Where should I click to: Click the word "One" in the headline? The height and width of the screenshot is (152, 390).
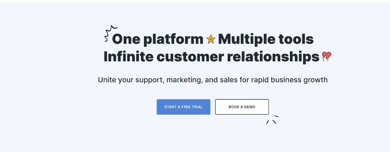click(x=126, y=39)
